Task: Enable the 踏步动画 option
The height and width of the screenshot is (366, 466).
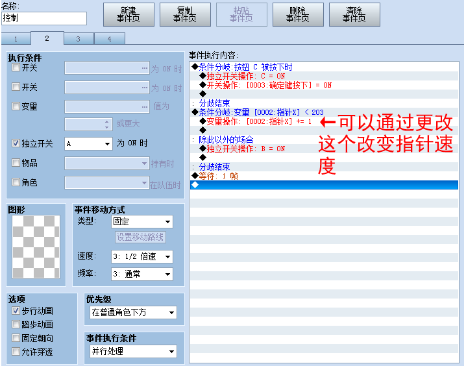Action: tap(16, 324)
